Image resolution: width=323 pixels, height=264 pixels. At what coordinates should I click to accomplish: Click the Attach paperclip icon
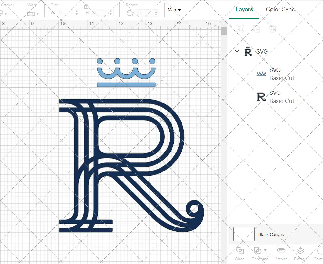281,251
